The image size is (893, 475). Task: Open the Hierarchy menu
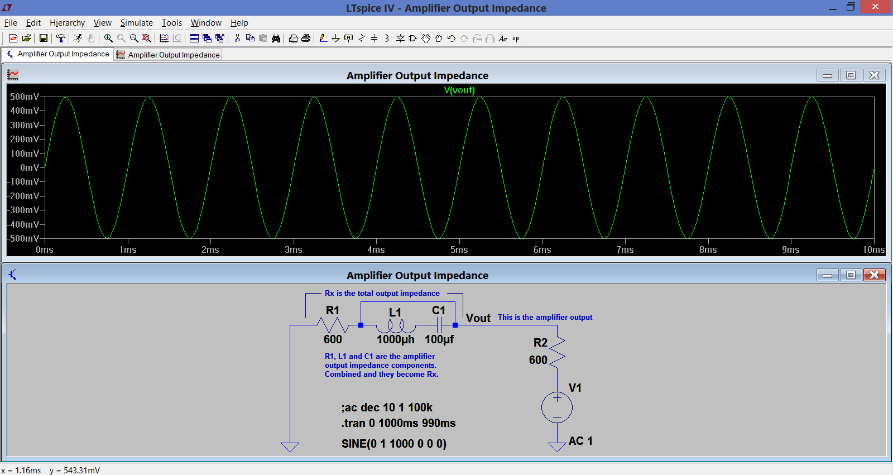coord(67,23)
